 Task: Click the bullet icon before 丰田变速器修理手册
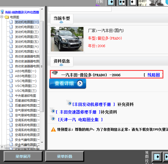[52, 111]
